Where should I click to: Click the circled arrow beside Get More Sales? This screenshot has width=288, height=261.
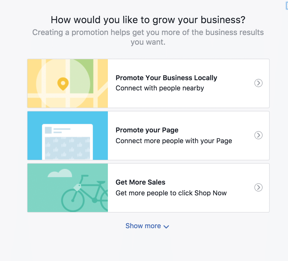coord(258,188)
